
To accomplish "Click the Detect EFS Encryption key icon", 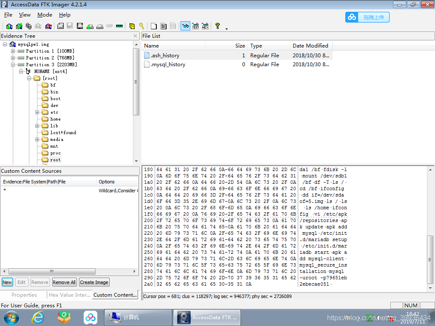I will point(141,26).
